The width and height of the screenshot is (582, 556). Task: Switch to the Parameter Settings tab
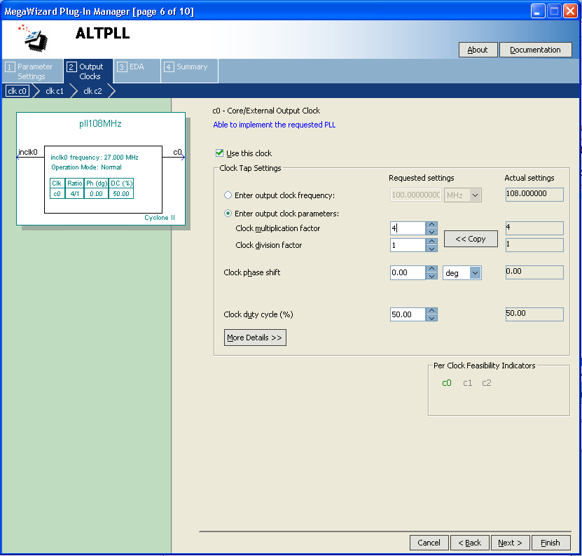(x=32, y=71)
